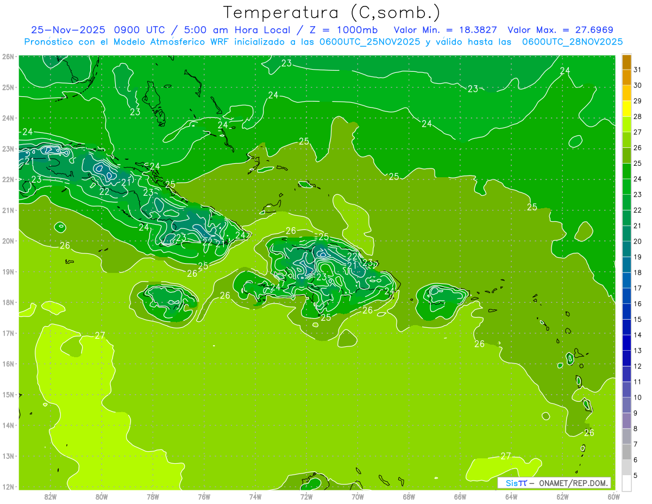Pick the white swatch below 5 on scale
Screen dimensions: 652x504
tap(626, 483)
